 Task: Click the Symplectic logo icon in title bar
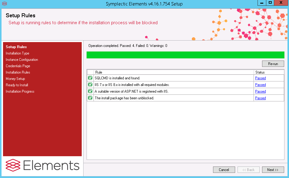coord(5,4)
